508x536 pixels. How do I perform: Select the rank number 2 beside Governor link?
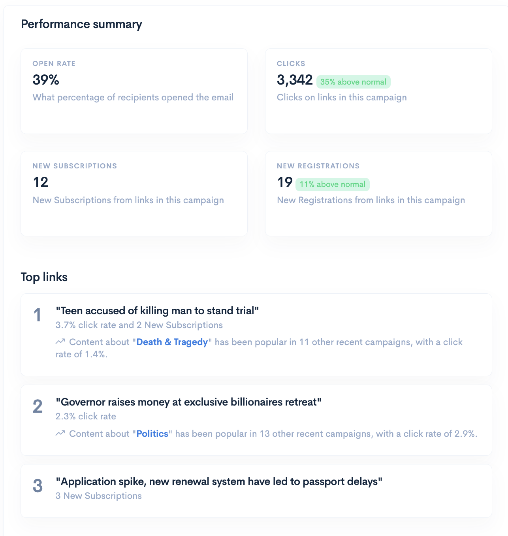38,406
